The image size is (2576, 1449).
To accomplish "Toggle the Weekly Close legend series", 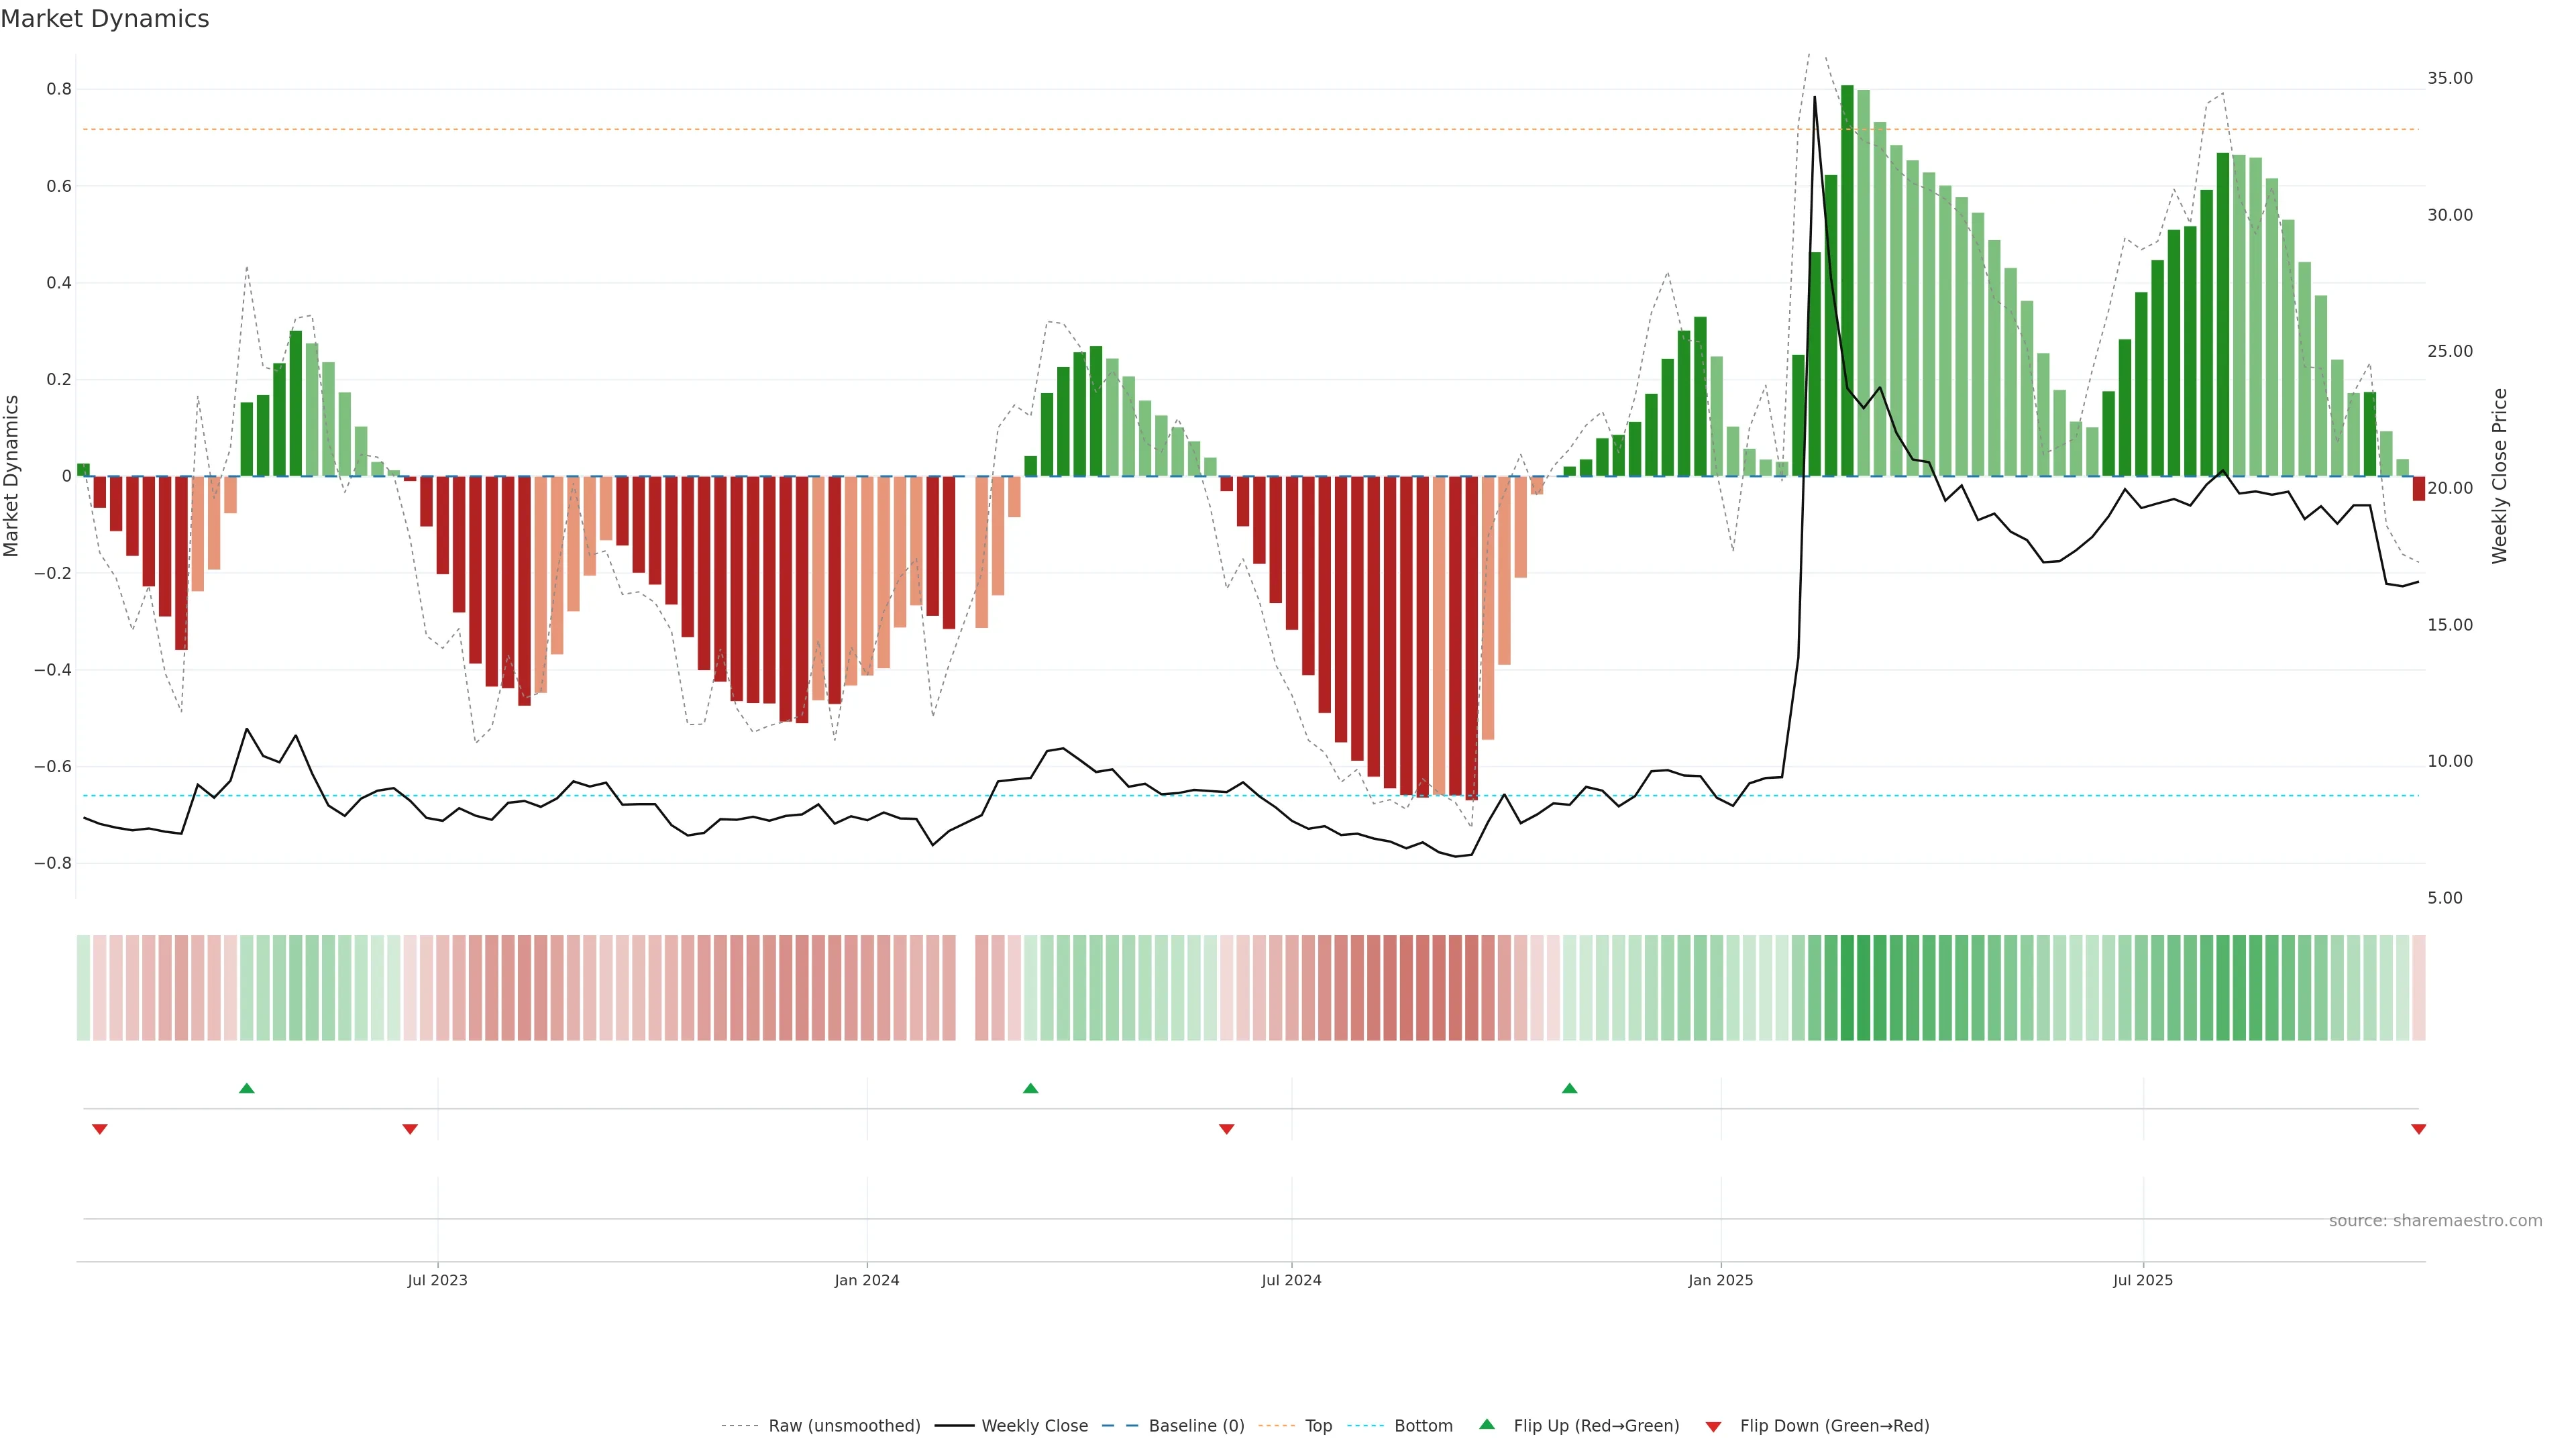I will coord(1034,1426).
